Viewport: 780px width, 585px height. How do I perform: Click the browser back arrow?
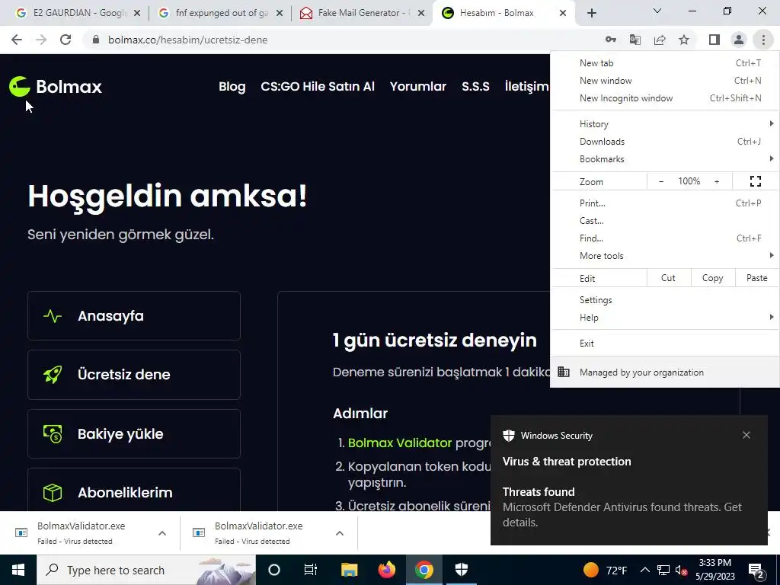pos(17,40)
